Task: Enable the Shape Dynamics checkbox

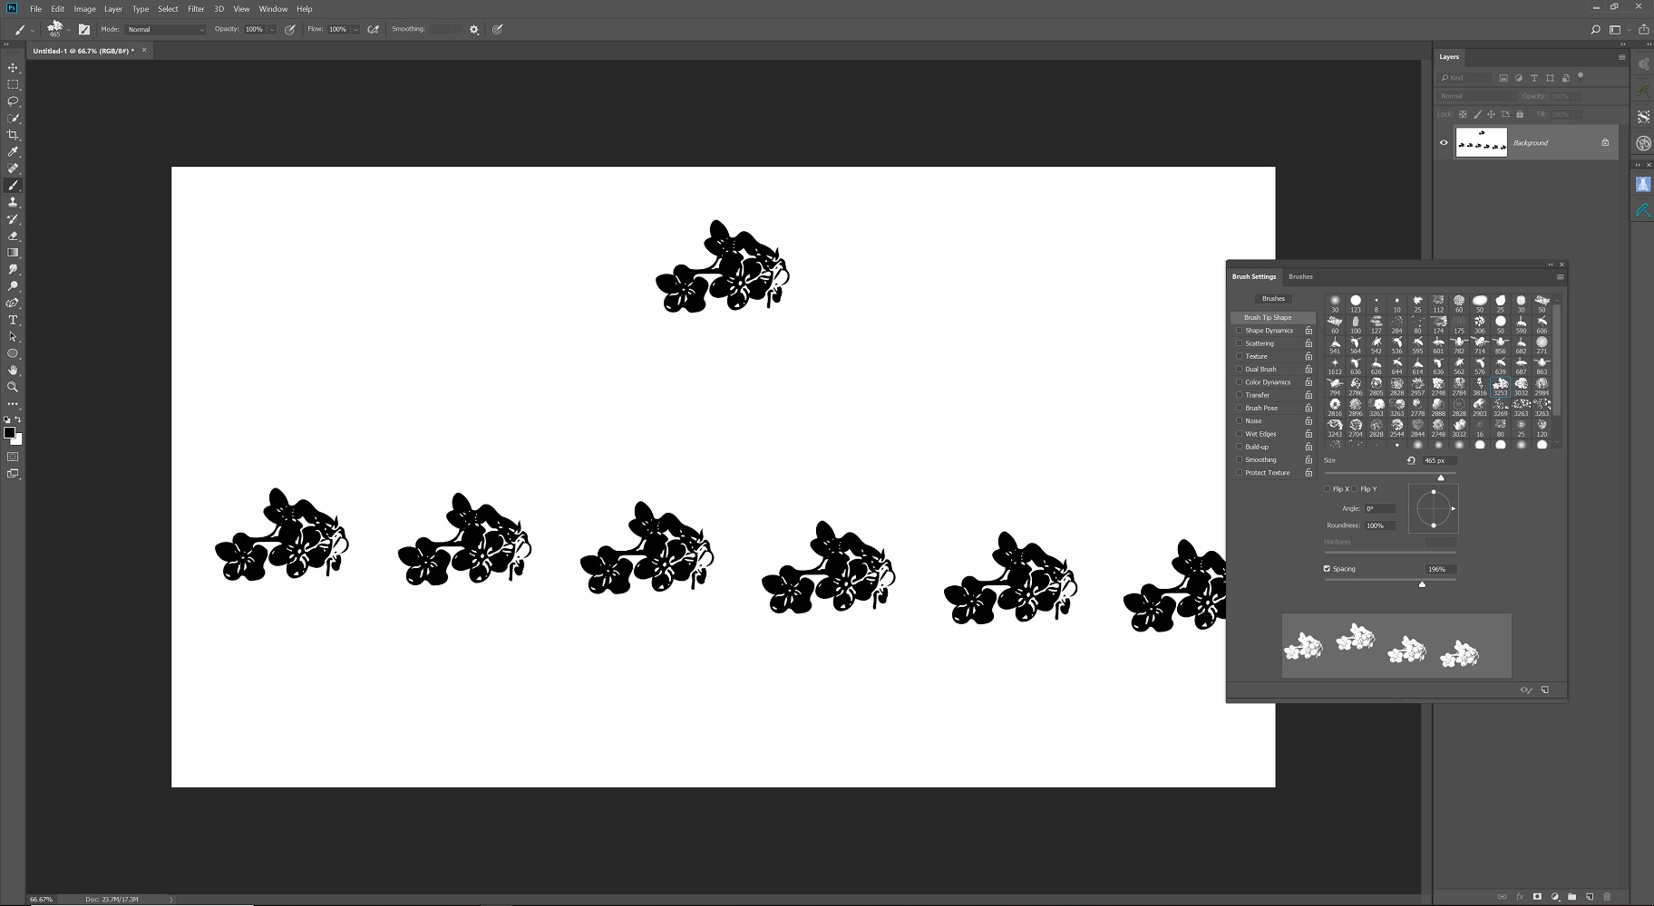Action: pyautogui.click(x=1240, y=331)
